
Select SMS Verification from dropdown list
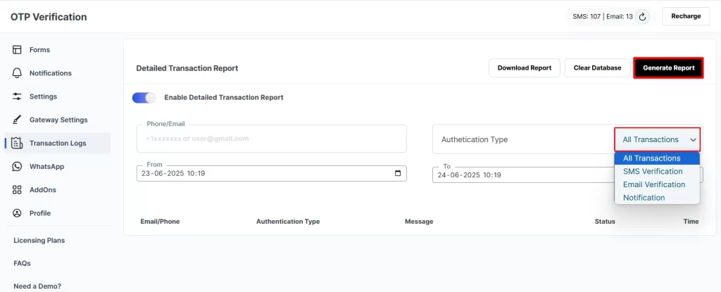(653, 172)
